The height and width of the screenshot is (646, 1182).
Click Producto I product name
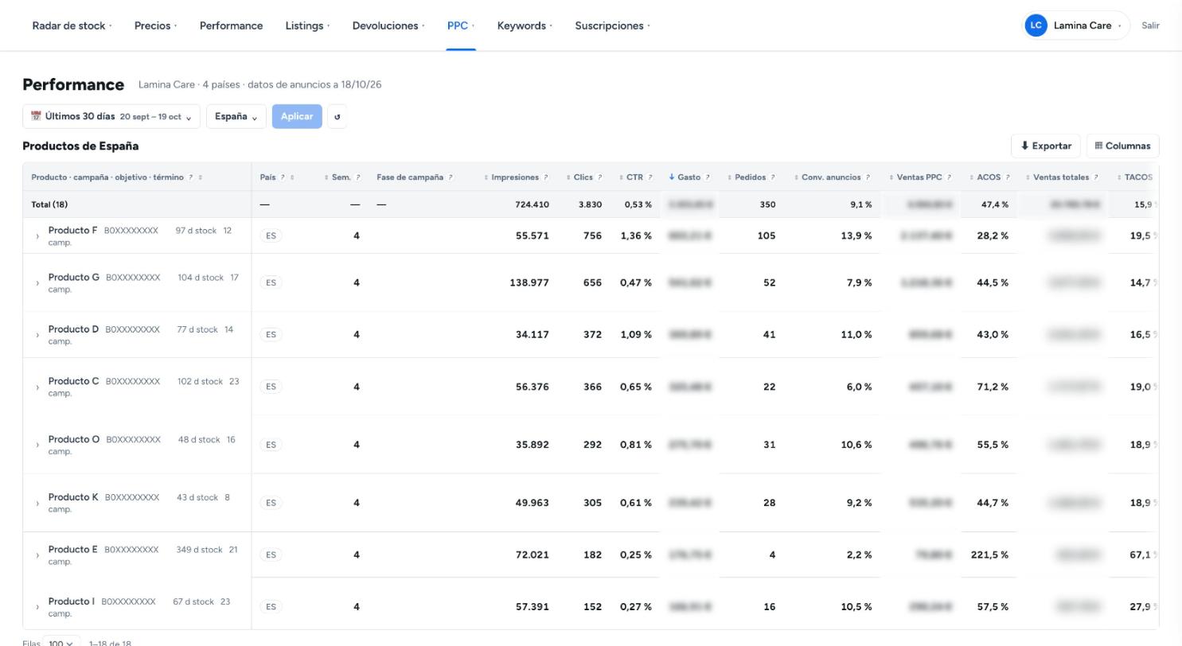(x=72, y=601)
